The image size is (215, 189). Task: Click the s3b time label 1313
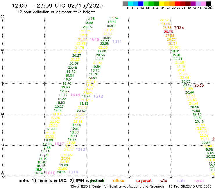[81, 150]
